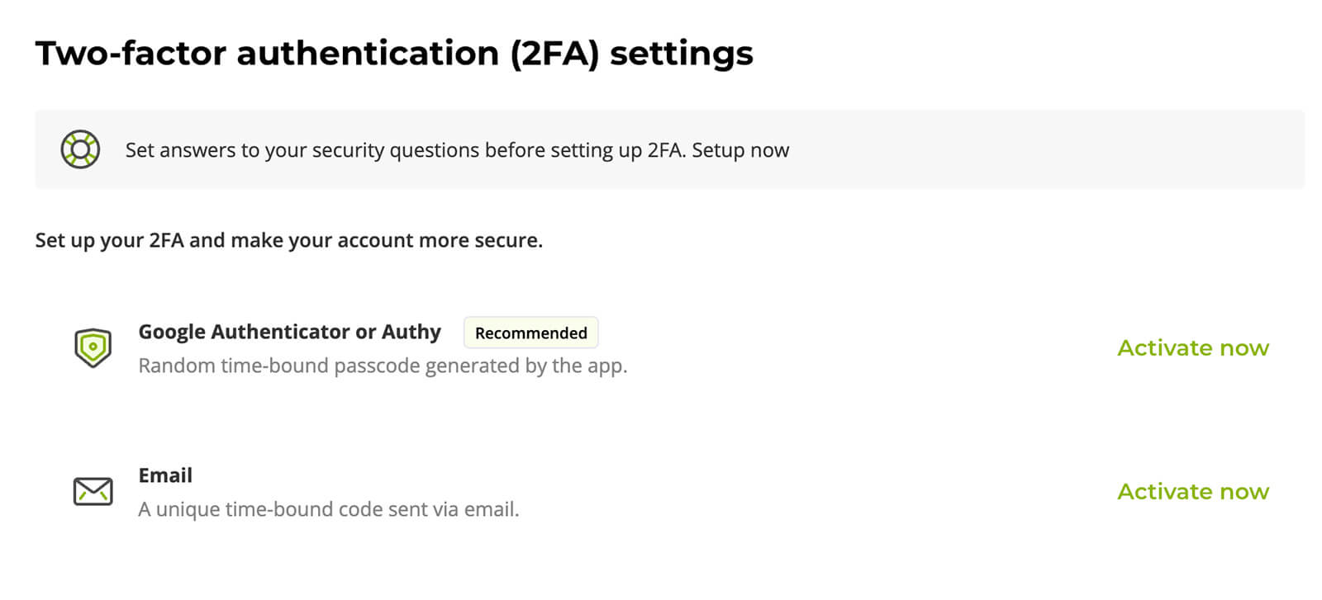Click the "unique time-bound code sent via email" description

pyautogui.click(x=329, y=509)
